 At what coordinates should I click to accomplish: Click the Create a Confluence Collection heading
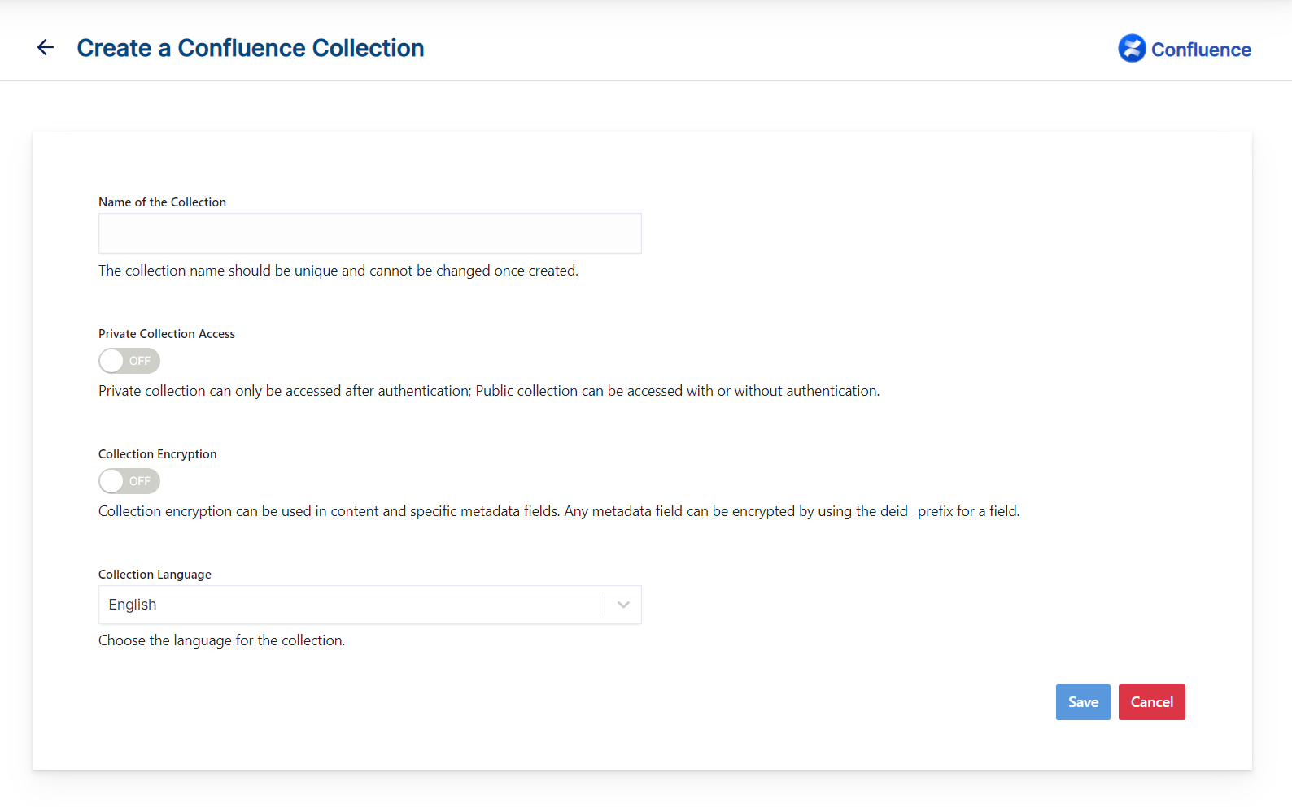251,48
